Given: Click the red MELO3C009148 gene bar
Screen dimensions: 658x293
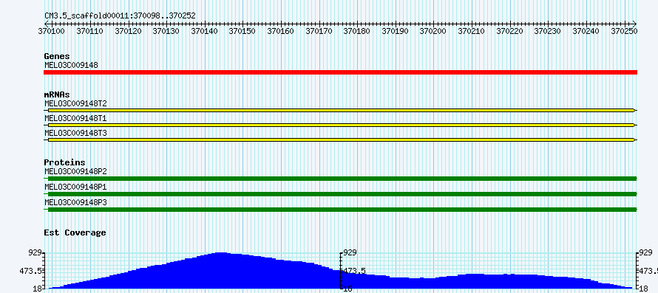Looking at the screenshot, I should pyautogui.click(x=340, y=72).
